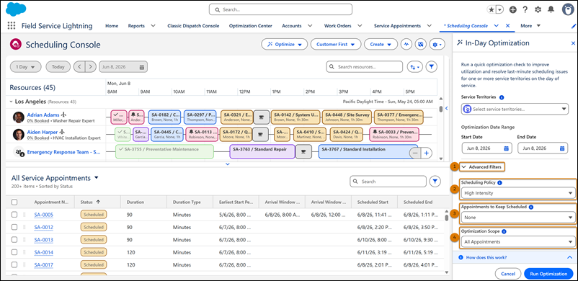Open the user profile avatar
Image resolution: width=578 pixels, height=281 pixels.
point(569,10)
